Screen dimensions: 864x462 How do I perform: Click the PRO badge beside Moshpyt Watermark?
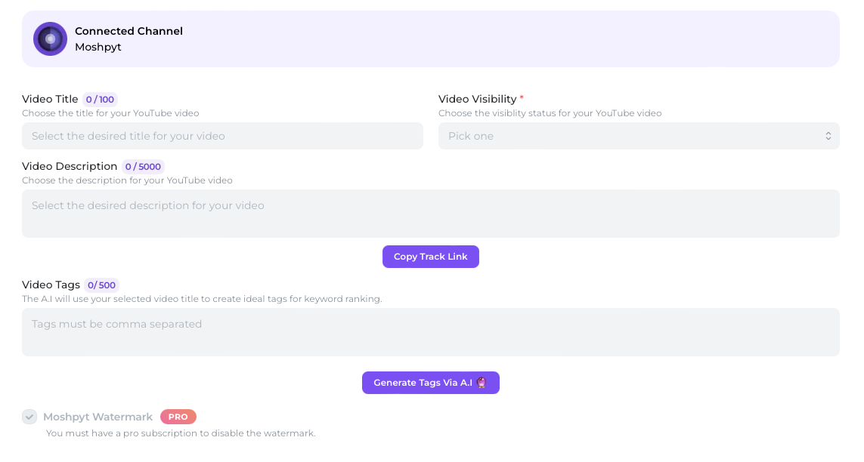(x=178, y=417)
